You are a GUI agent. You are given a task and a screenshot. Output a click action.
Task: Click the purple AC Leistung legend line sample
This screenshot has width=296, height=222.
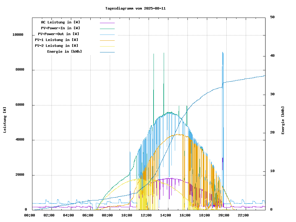point(107,23)
